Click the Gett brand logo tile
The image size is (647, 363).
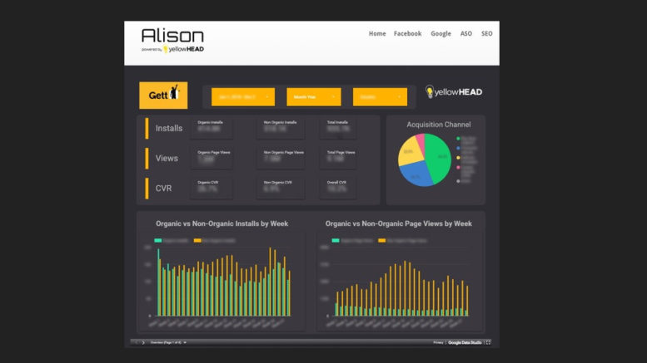click(163, 95)
